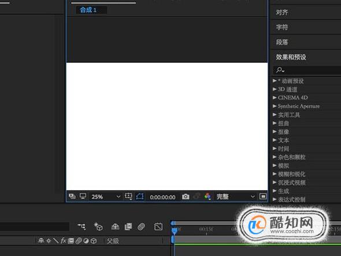
Task: Click the motion blur column header icon
Action: click(x=79, y=241)
